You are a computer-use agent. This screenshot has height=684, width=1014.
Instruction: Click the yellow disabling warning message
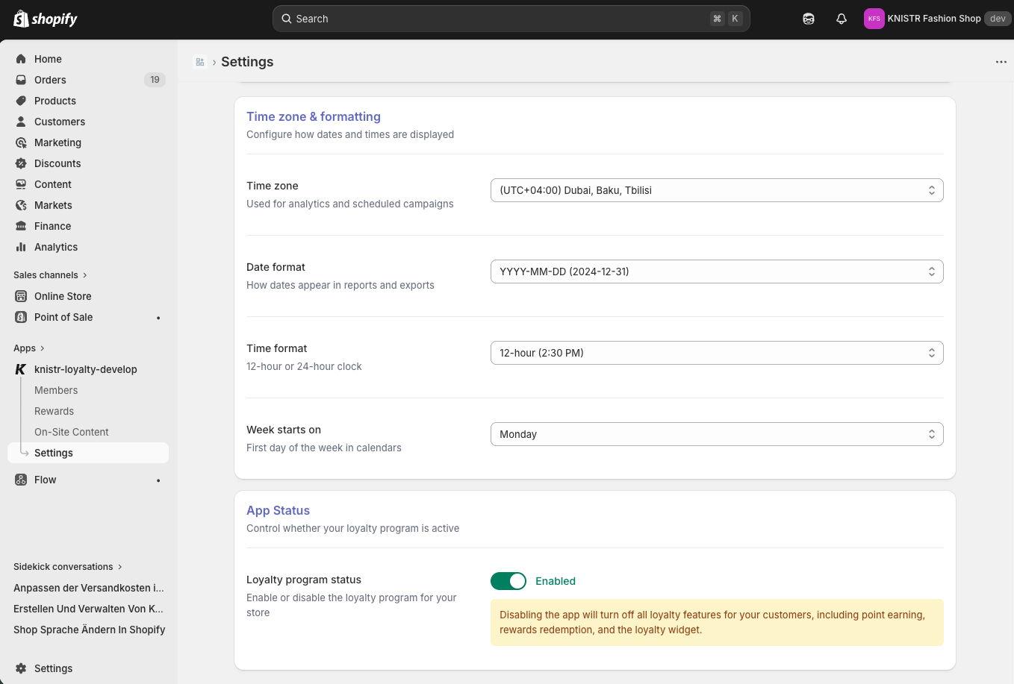(x=717, y=622)
